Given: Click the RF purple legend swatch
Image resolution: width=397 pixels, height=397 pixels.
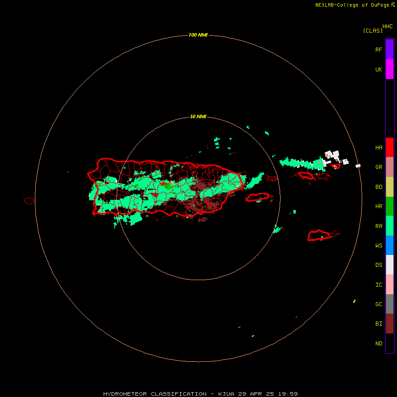Looking at the screenshot, I should point(390,49).
